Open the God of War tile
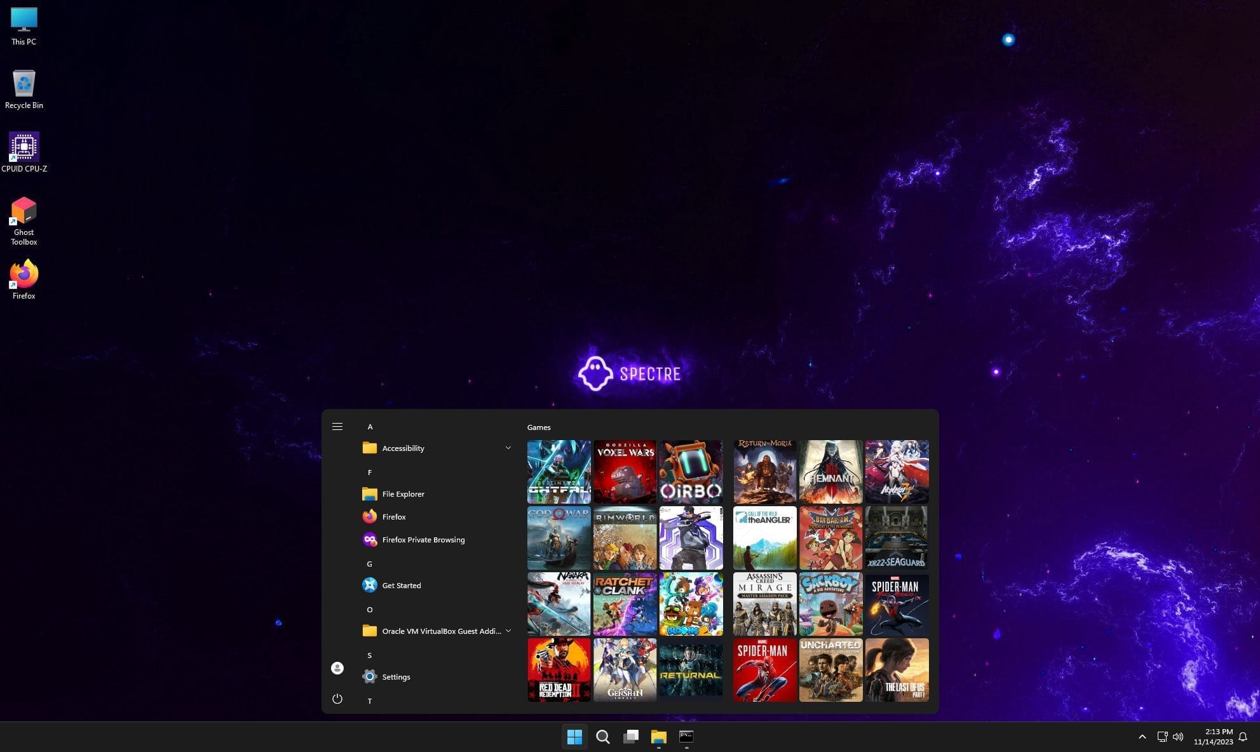Image resolution: width=1260 pixels, height=752 pixels. click(x=559, y=538)
